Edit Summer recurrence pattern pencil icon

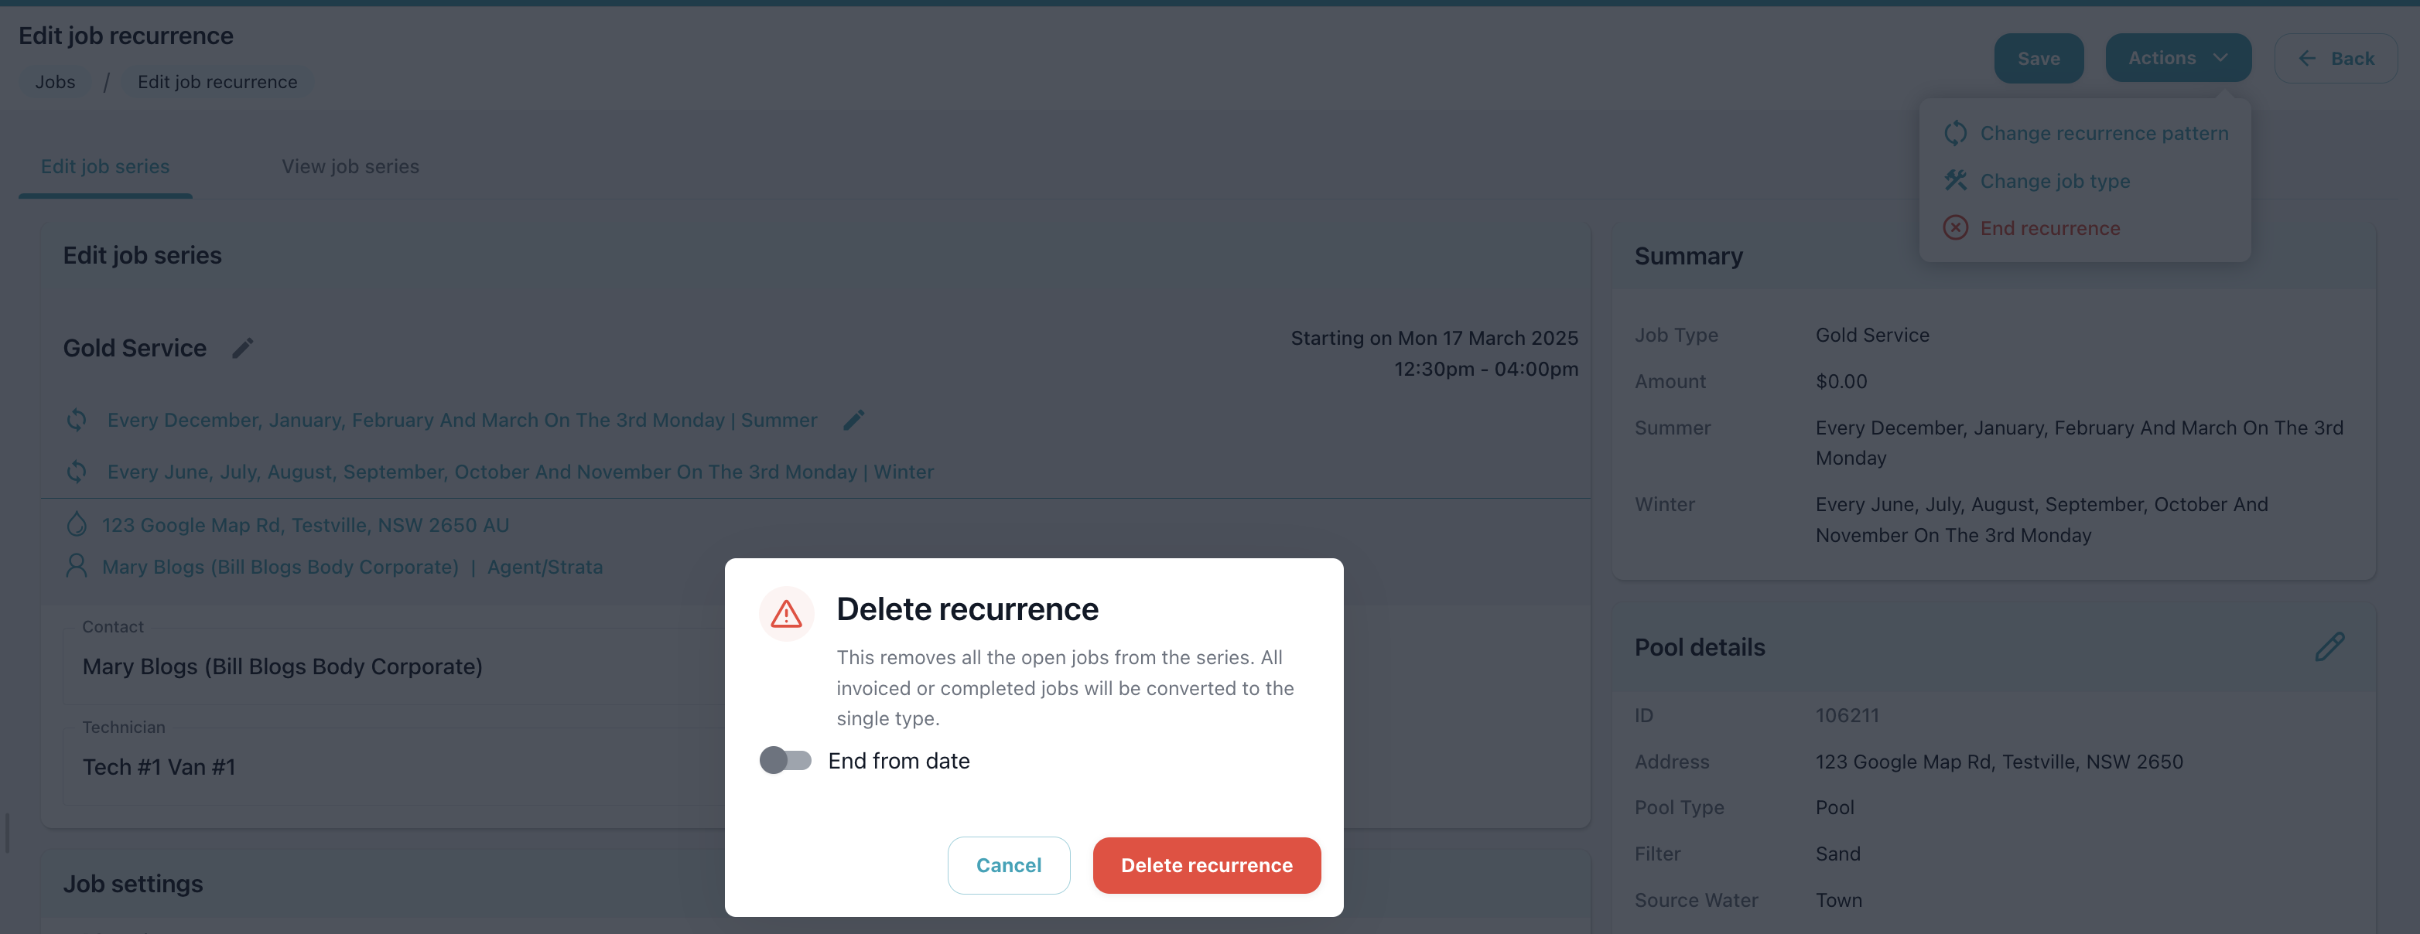[x=853, y=420]
